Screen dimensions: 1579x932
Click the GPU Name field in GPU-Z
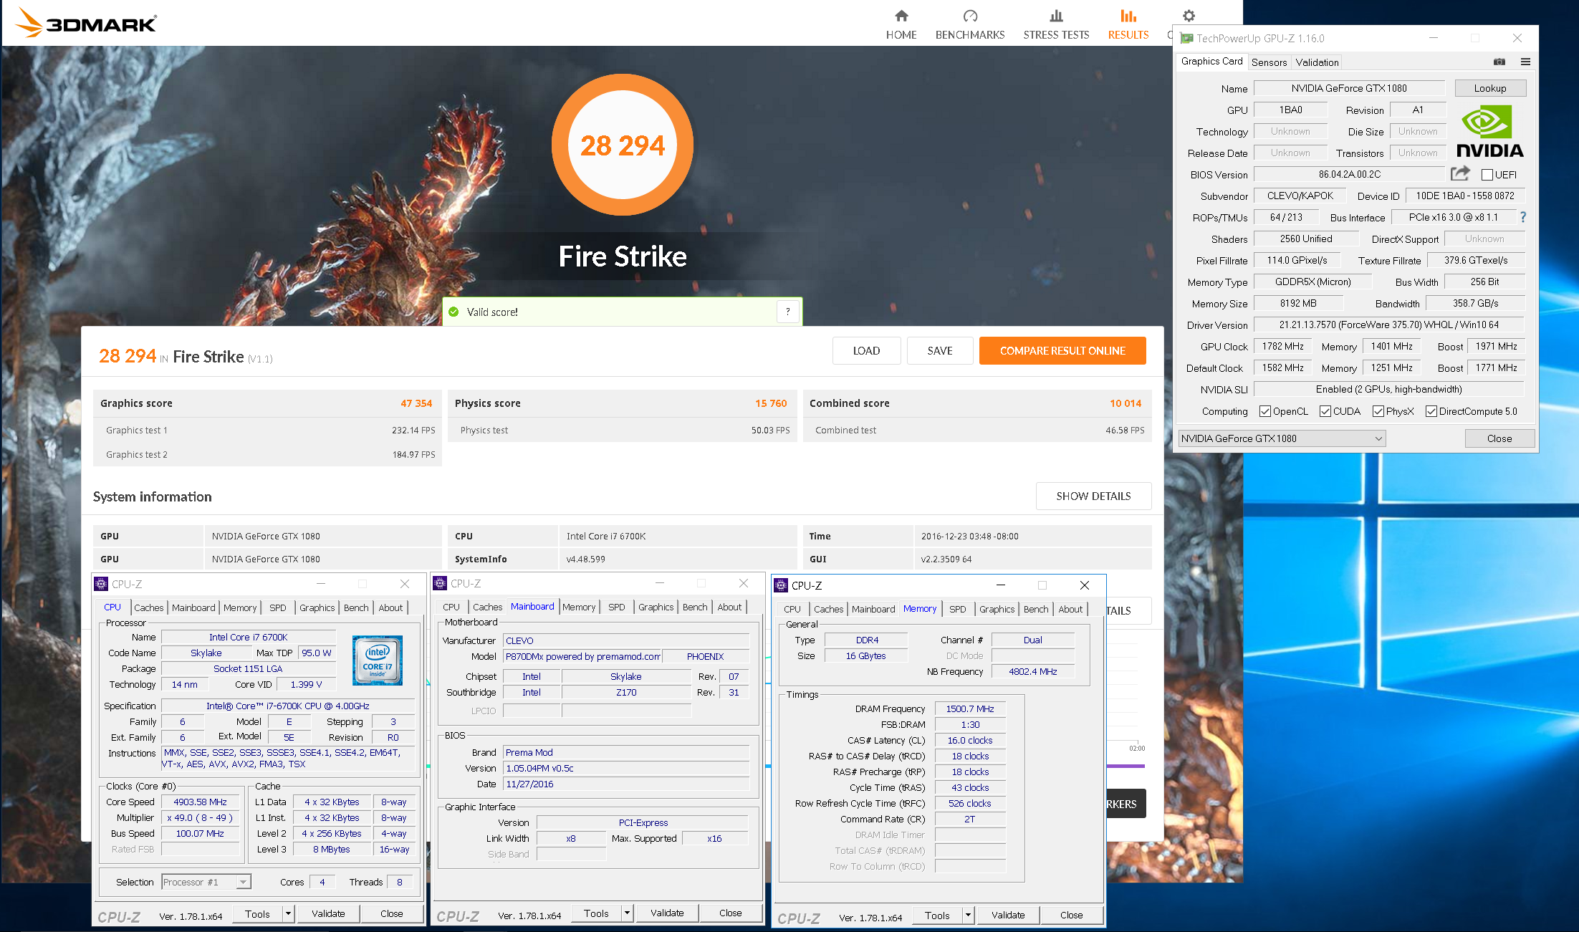point(1349,88)
